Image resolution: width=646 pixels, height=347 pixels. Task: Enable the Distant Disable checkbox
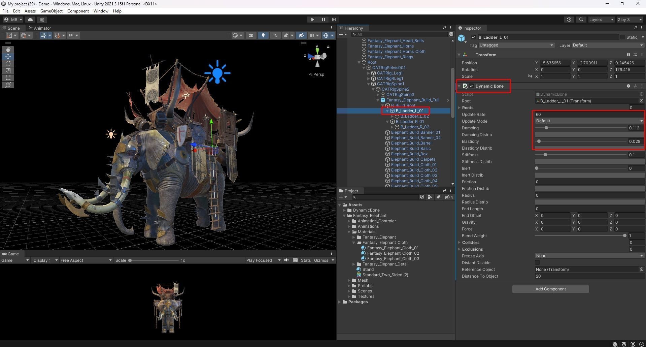point(537,263)
